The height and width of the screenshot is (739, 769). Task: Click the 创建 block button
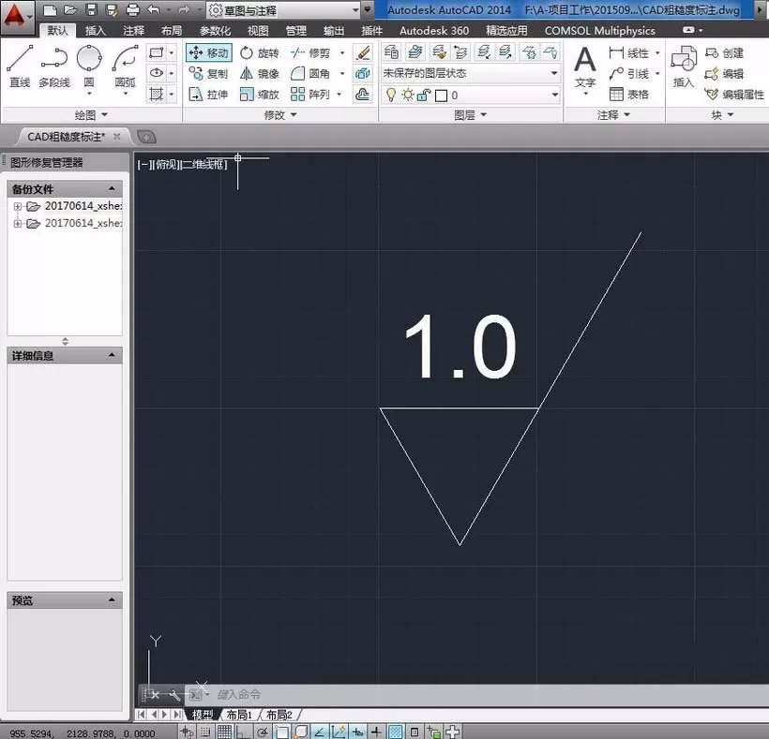(x=724, y=52)
